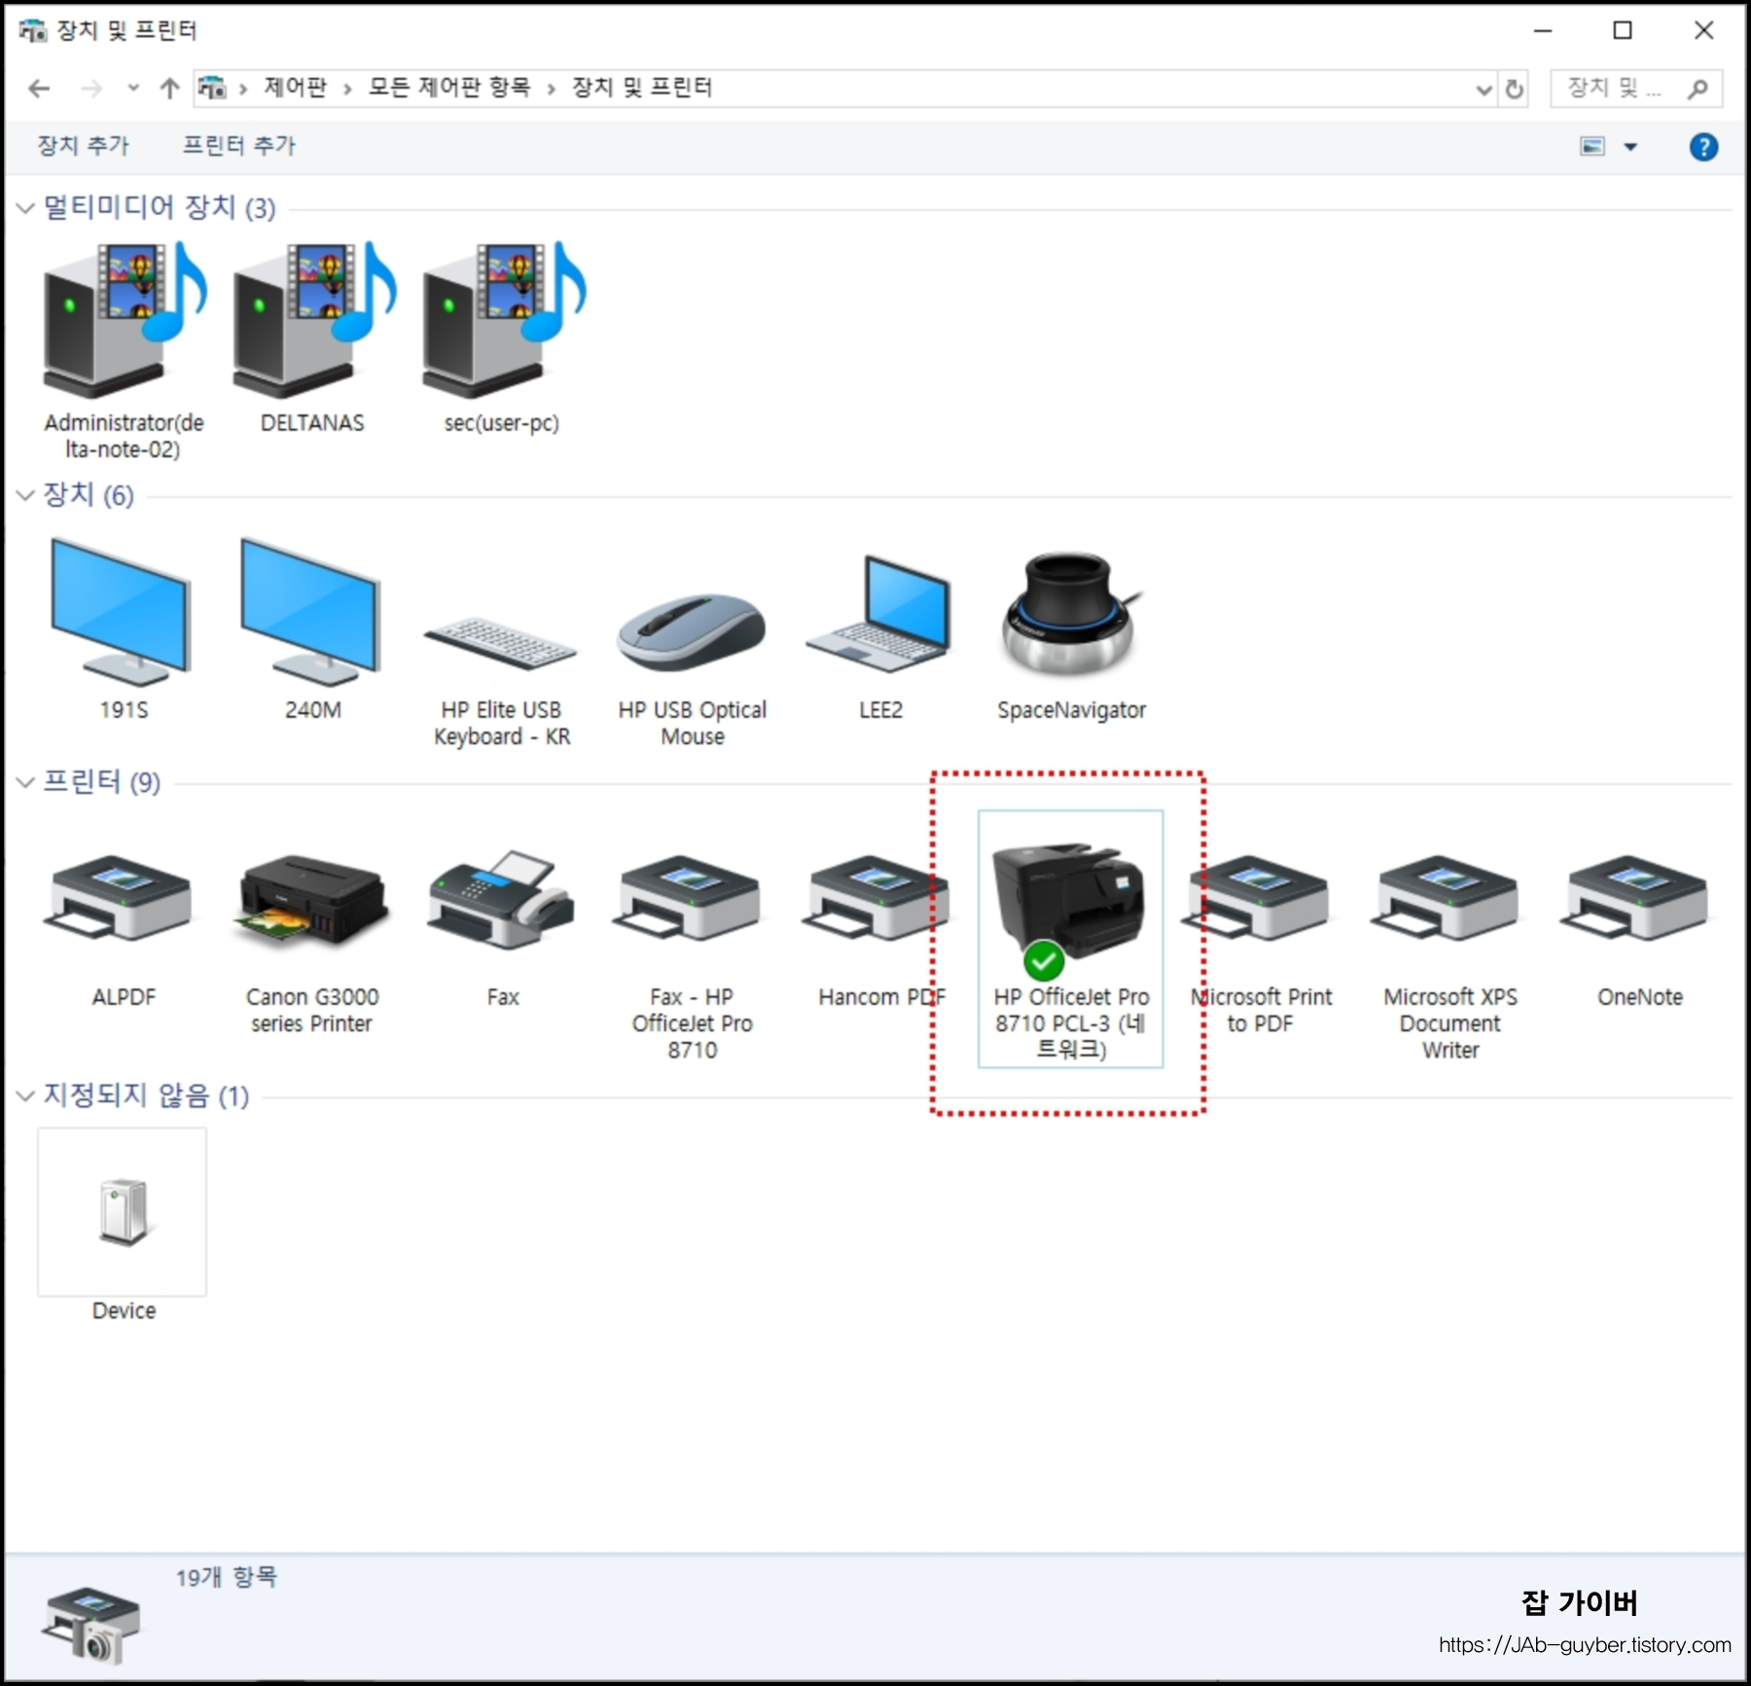Select the SpaceNavigator device icon
Screen dimensions: 1751x1686
1070,615
